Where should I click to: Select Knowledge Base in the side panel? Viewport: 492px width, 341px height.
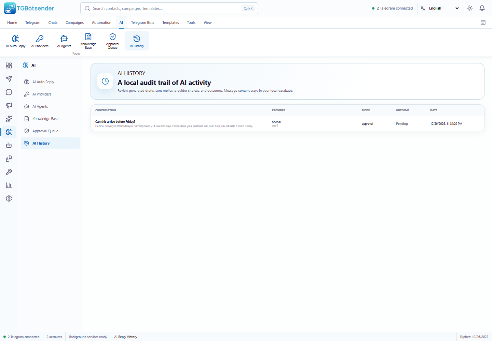50,119
